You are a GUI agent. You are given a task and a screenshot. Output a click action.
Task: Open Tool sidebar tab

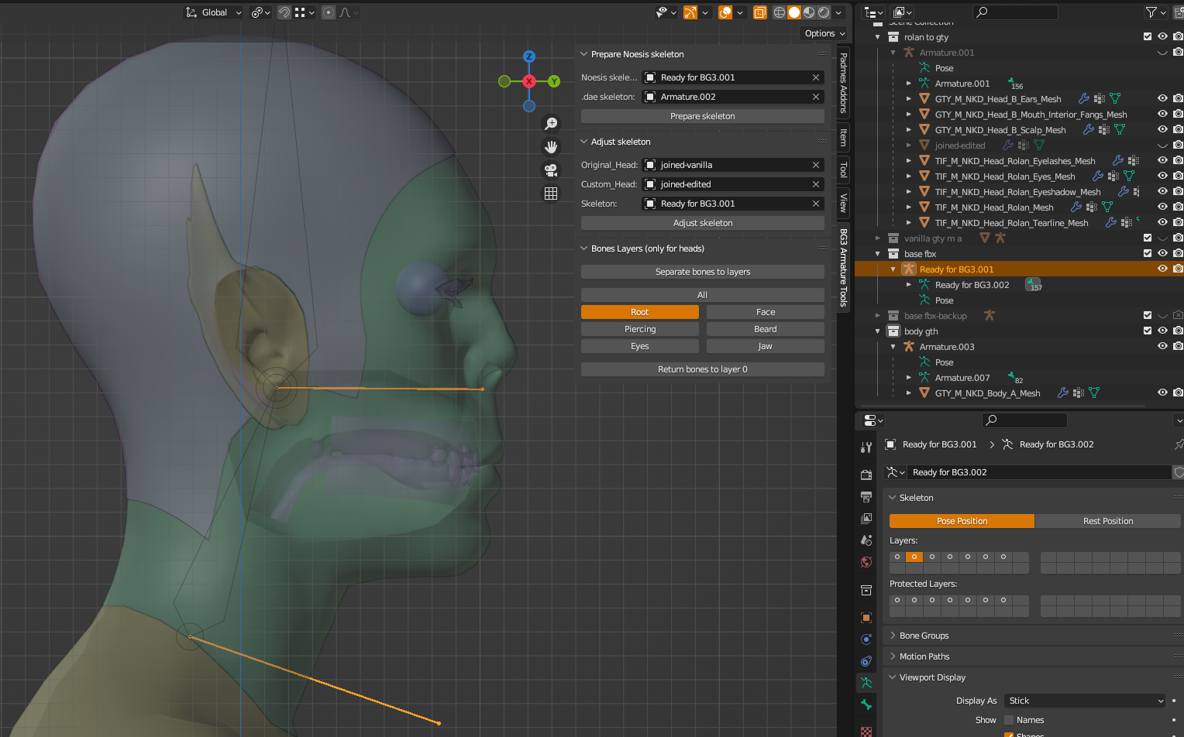coord(843,170)
